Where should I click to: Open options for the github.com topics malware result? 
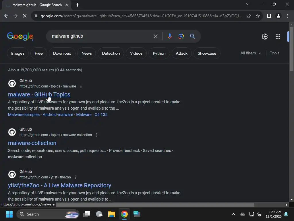pyautogui.click(x=81, y=86)
